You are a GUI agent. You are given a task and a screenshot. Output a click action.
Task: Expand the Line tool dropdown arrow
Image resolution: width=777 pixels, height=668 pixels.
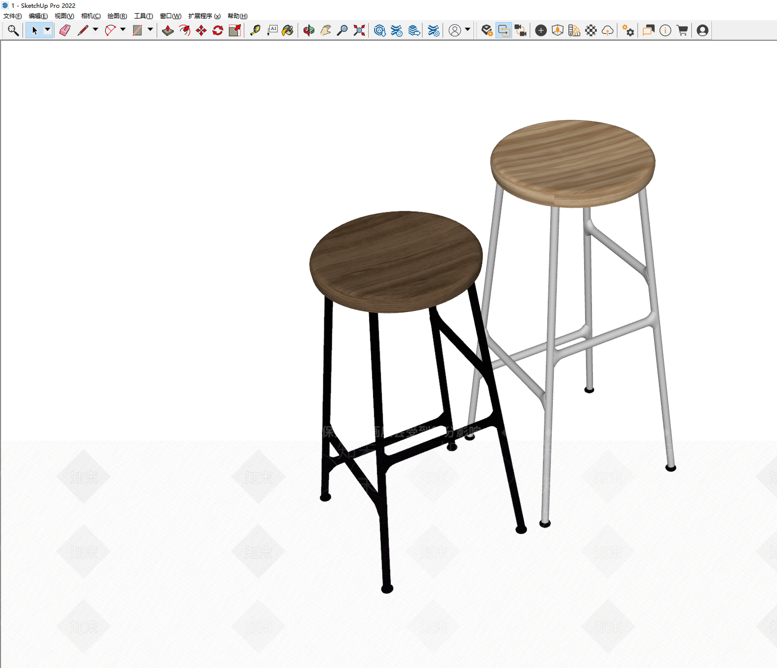tap(96, 30)
